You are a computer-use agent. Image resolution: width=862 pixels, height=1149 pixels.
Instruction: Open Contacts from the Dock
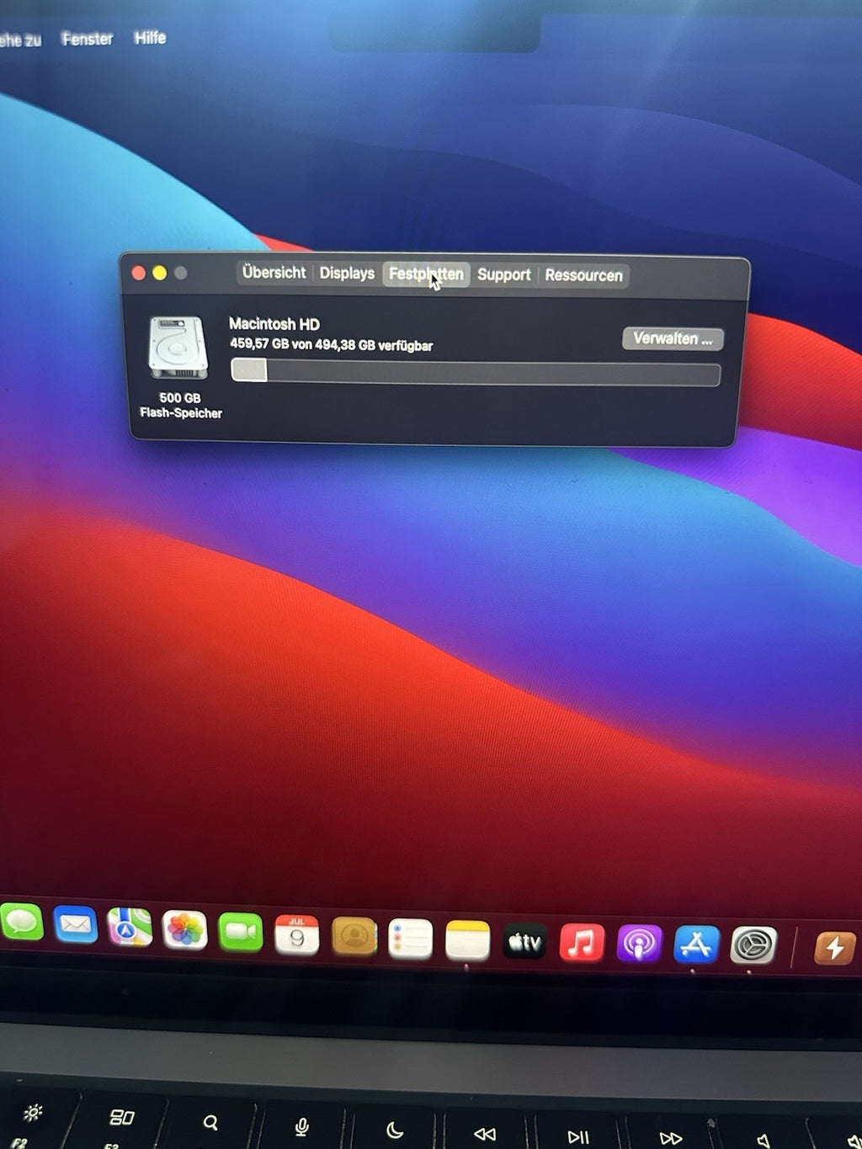(354, 937)
